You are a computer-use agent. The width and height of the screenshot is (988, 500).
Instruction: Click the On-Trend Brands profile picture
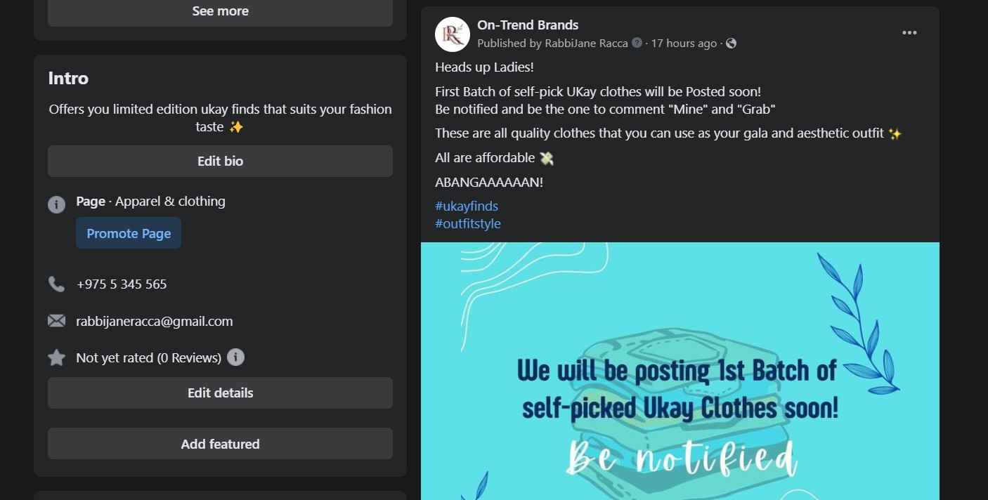(453, 34)
